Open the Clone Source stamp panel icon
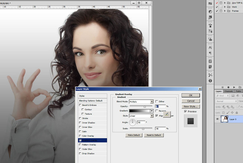The width and height of the screenshot is (243, 163). click(210, 39)
